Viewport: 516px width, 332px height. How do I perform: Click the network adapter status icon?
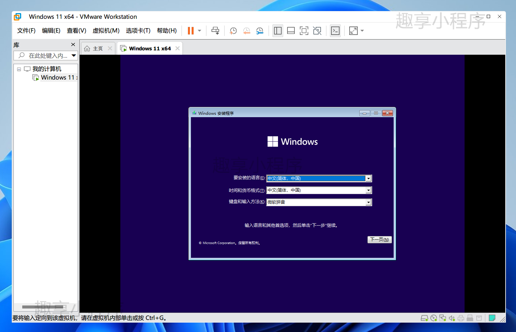coord(443,318)
